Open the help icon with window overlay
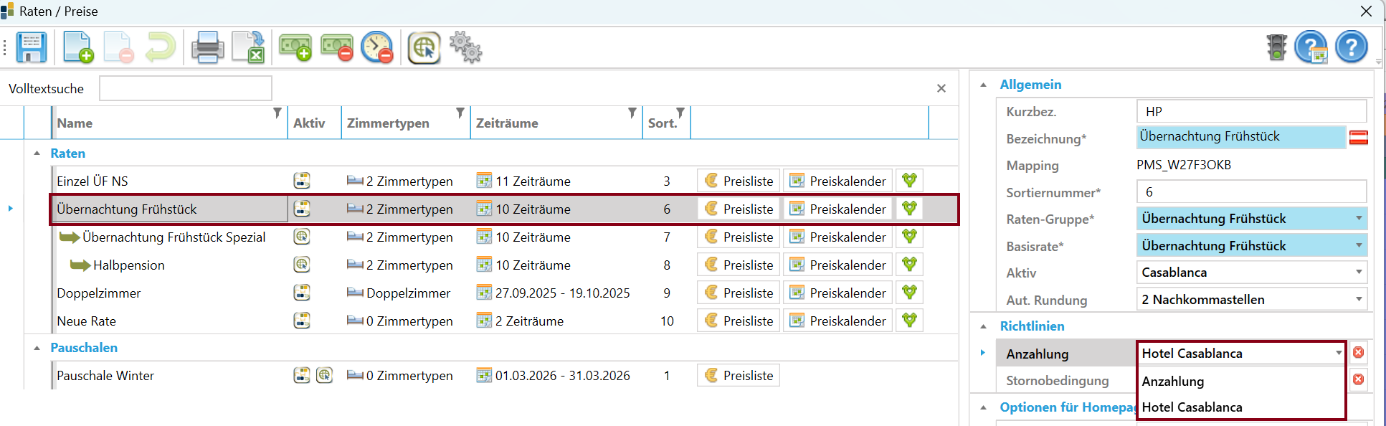The image size is (1386, 426). tap(1311, 47)
